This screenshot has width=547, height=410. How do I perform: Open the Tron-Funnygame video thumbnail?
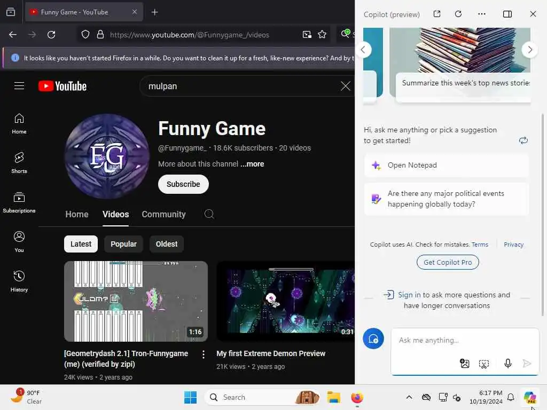click(x=136, y=301)
